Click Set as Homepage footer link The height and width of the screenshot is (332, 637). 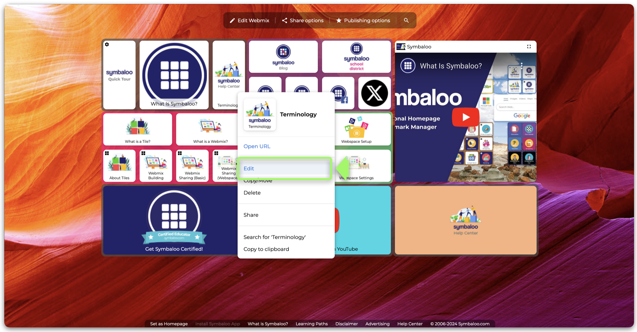(169, 324)
